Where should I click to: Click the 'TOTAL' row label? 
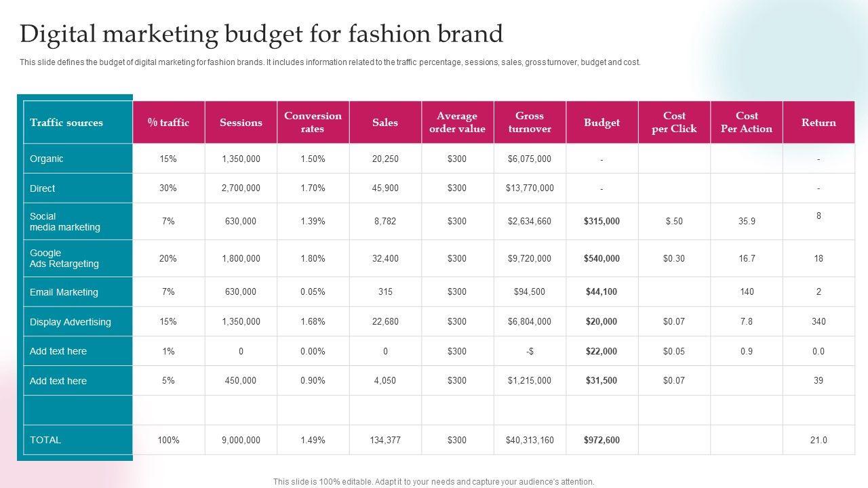(x=45, y=440)
